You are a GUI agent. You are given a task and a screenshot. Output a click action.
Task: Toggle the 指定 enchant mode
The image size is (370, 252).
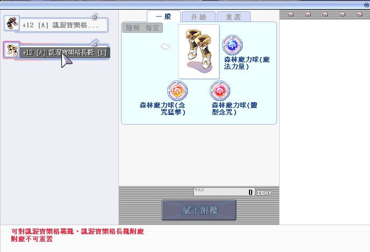tap(152, 28)
